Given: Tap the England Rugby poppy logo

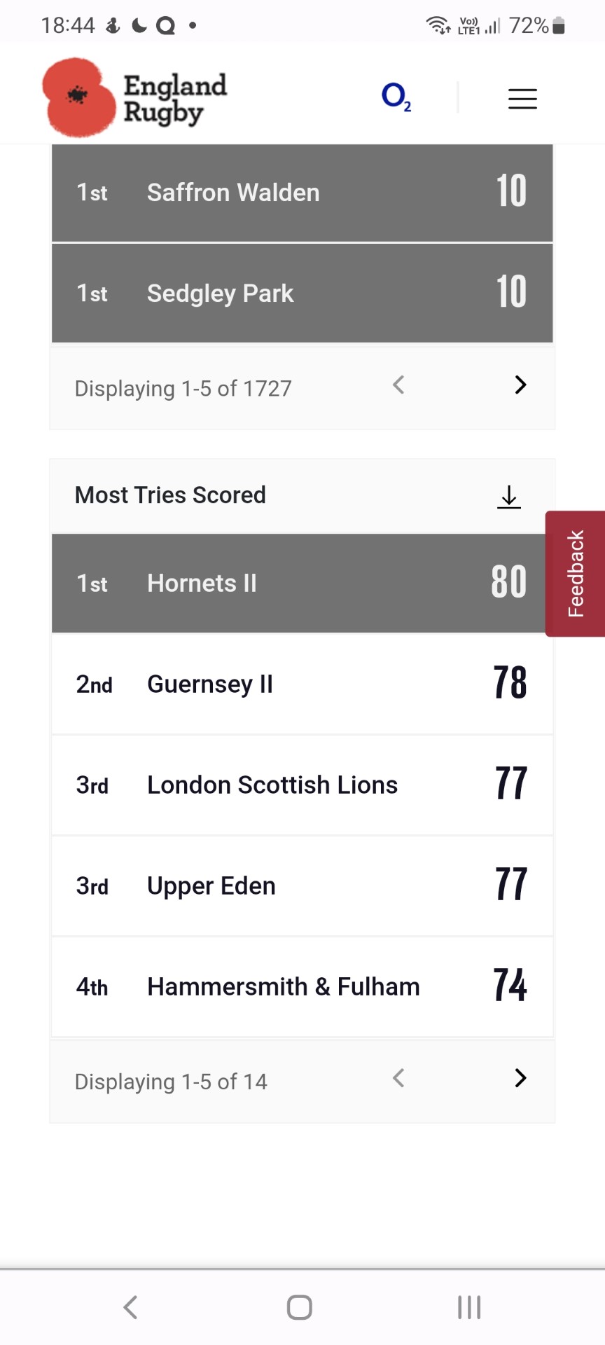Looking at the screenshot, I should tap(134, 97).
